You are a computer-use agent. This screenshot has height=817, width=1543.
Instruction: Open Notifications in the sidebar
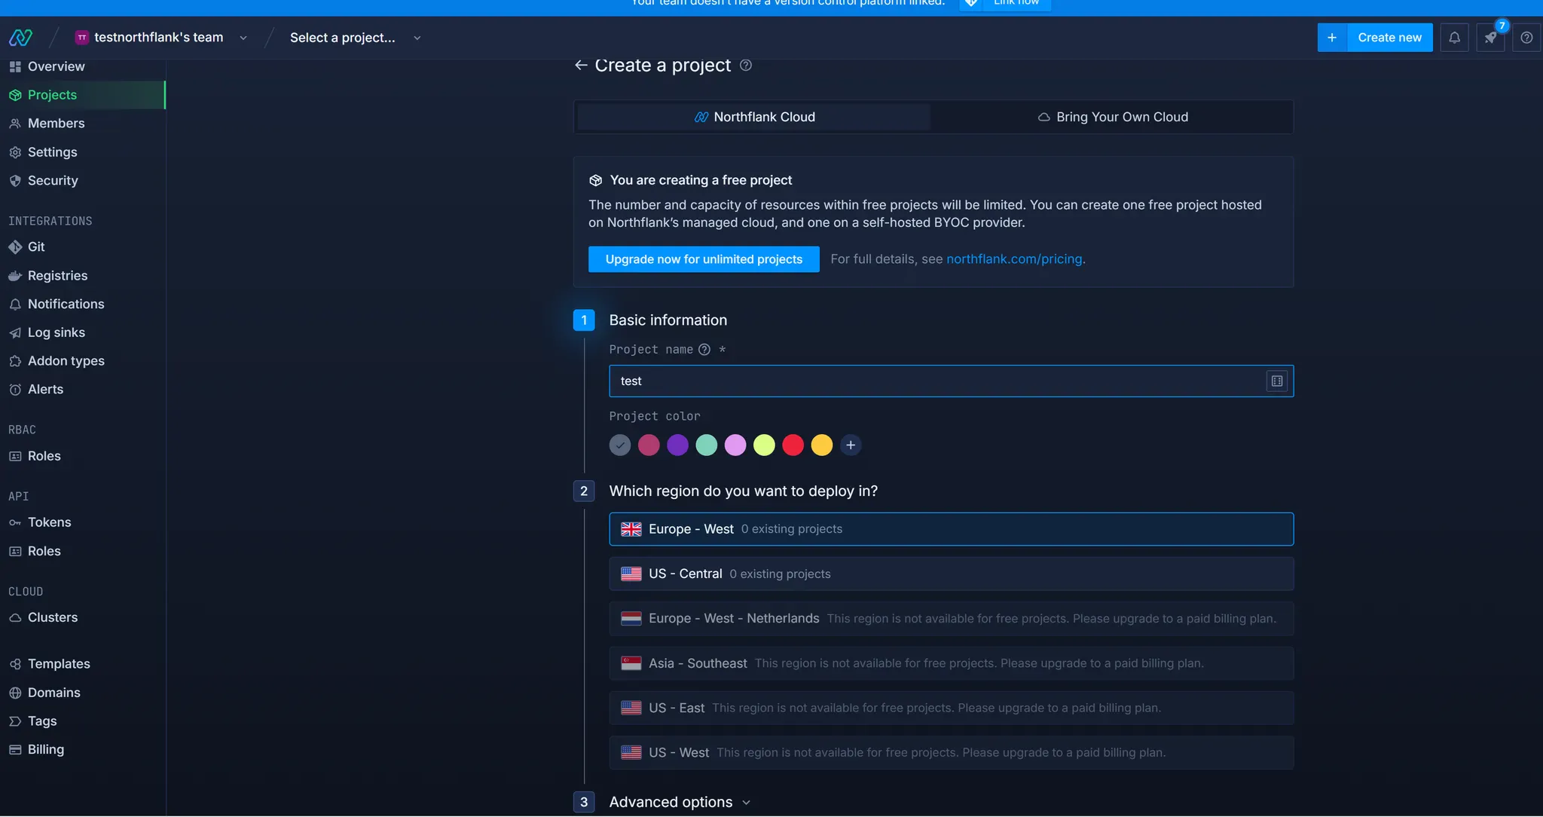(66, 304)
